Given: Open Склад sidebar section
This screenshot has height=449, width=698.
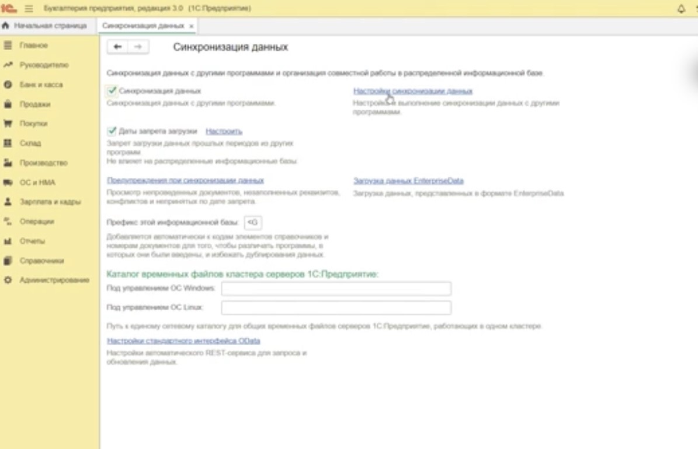Looking at the screenshot, I should (30, 143).
